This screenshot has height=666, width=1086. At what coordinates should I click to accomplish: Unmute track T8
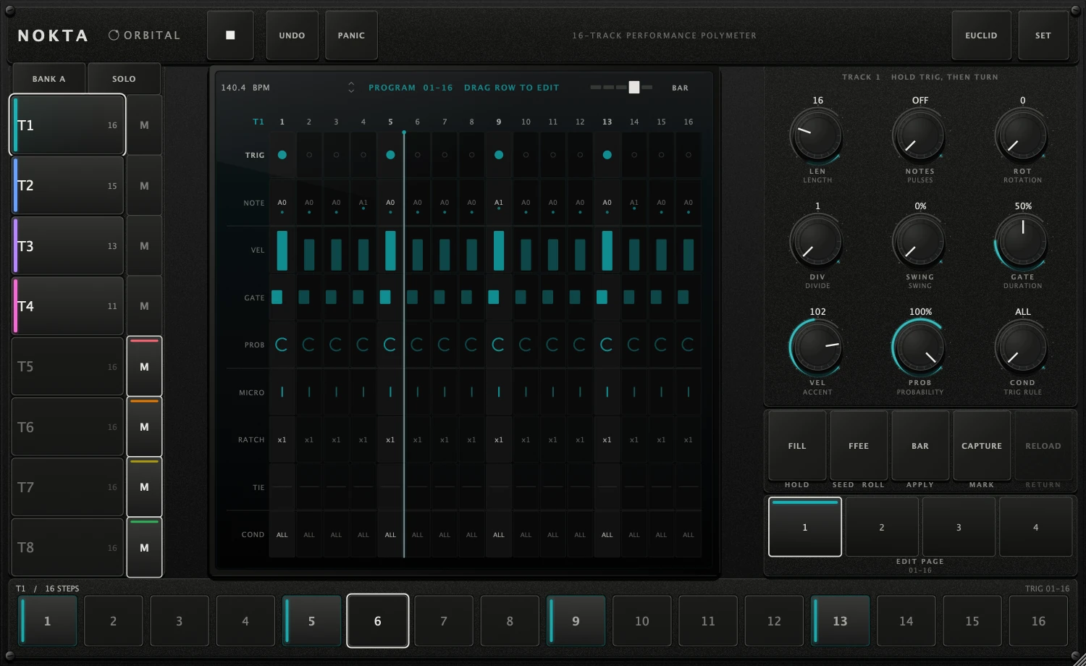[144, 547]
